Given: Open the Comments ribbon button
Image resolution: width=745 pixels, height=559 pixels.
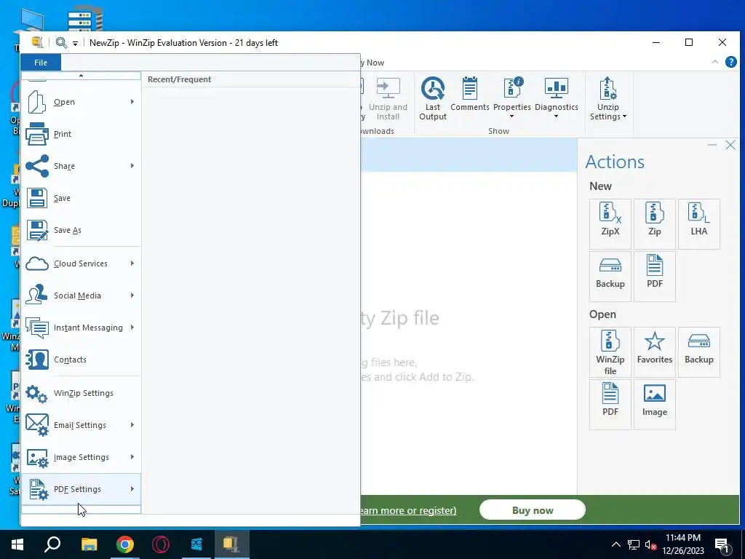Looking at the screenshot, I should (x=470, y=94).
